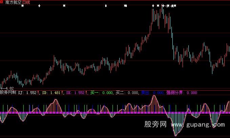Viewport: 230px width, 138px height.
Task: Click the SK: 1.552 indicator value
Action: [x=75, y=92]
